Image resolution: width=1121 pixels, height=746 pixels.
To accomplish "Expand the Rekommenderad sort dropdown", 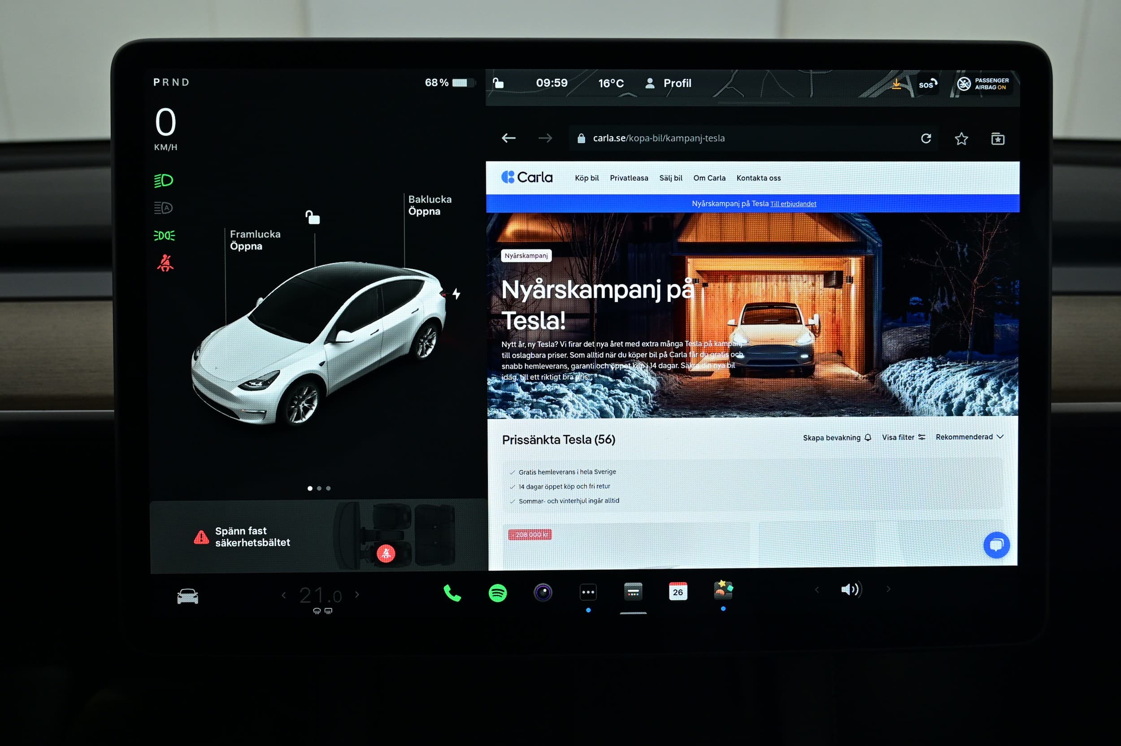I will (x=969, y=437).
